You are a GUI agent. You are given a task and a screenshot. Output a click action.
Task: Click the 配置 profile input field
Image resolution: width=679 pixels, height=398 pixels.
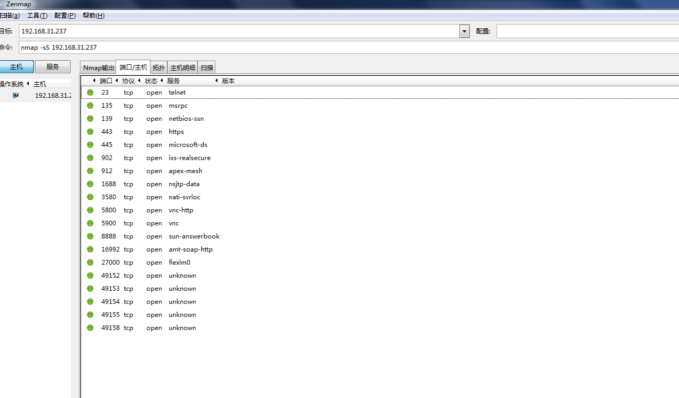coord(588,31)
